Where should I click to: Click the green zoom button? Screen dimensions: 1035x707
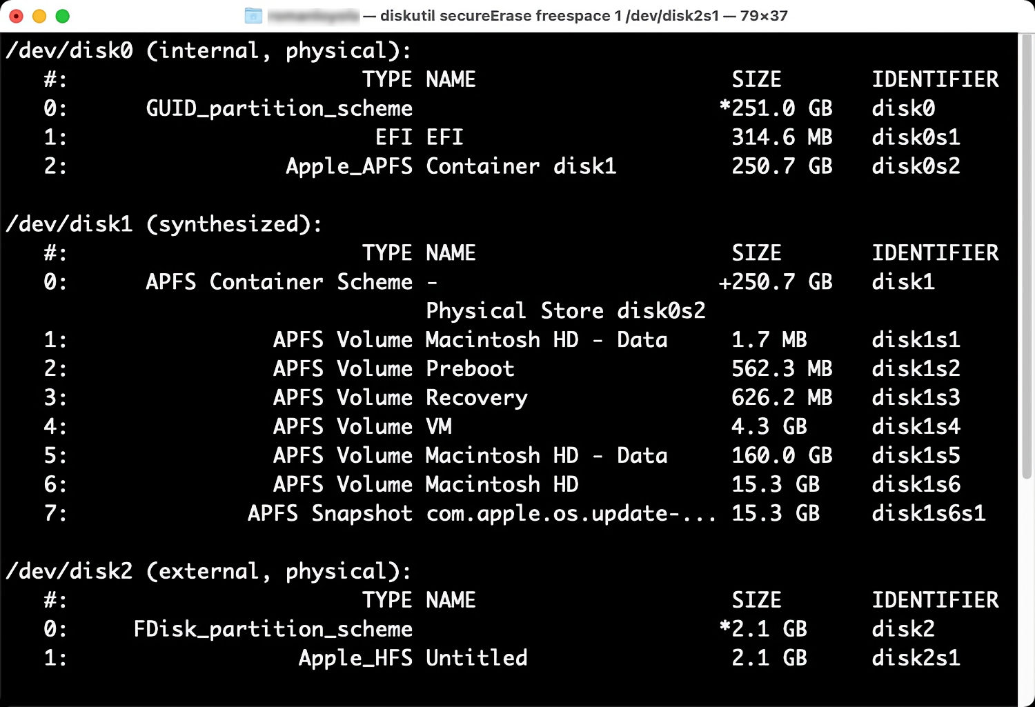[62, 15]
